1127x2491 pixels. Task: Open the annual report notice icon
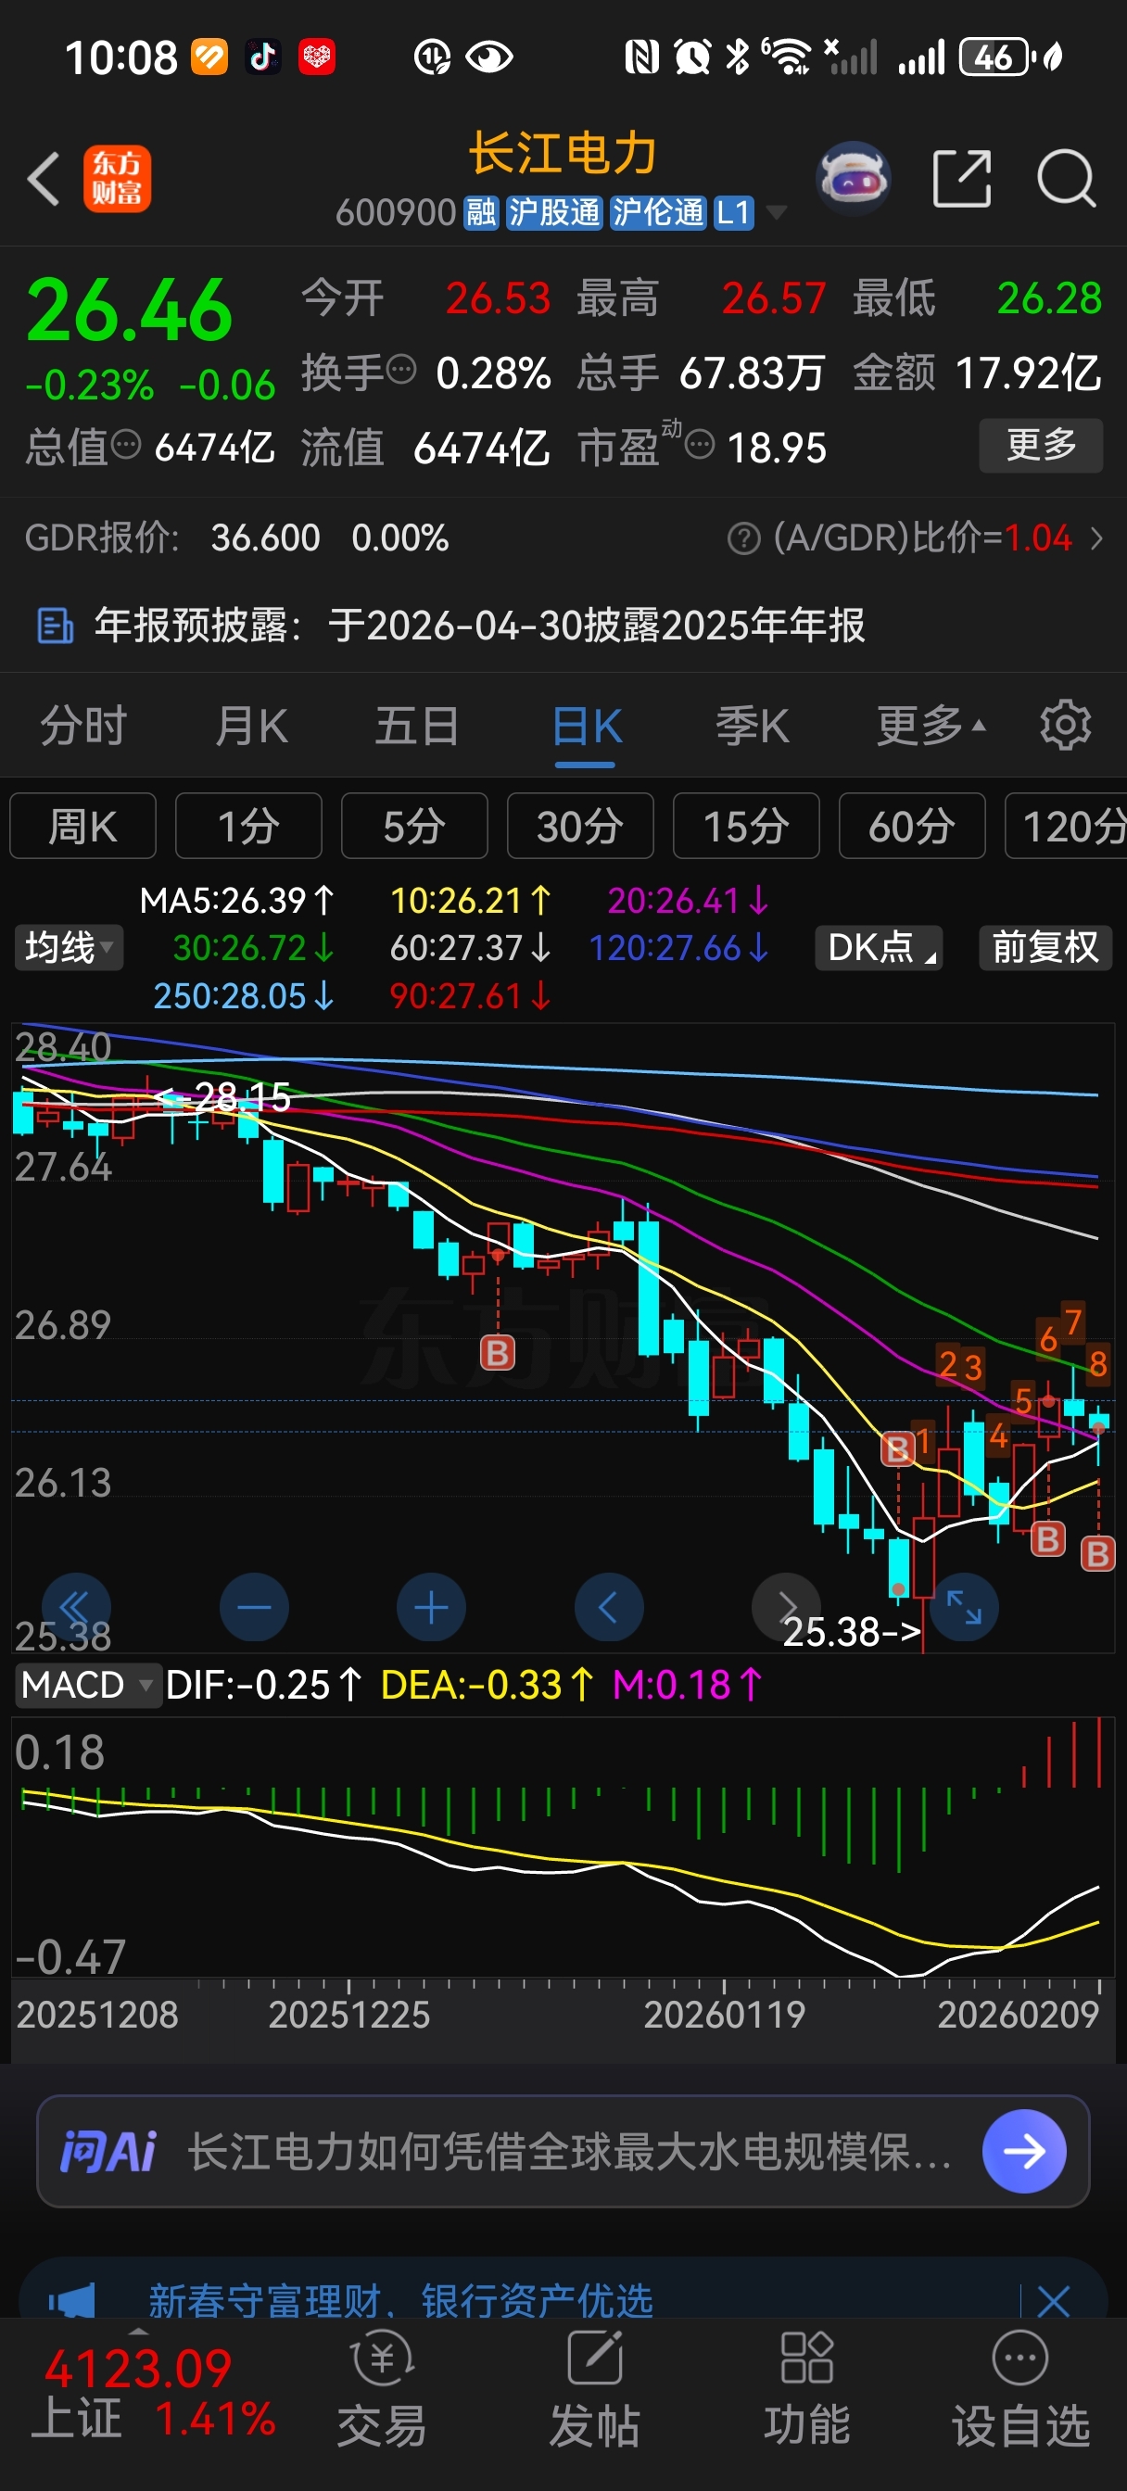point(54,626)
